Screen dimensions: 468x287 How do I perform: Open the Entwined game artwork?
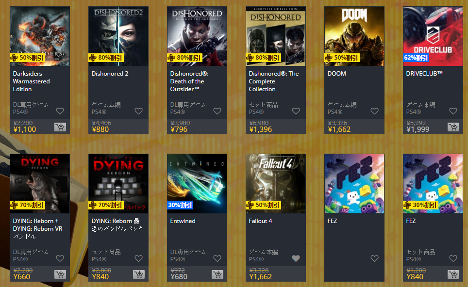tap(197, 184)
